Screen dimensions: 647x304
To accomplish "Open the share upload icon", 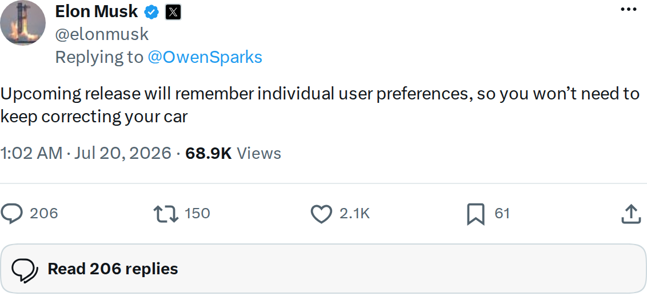I will tap(632, 214).
